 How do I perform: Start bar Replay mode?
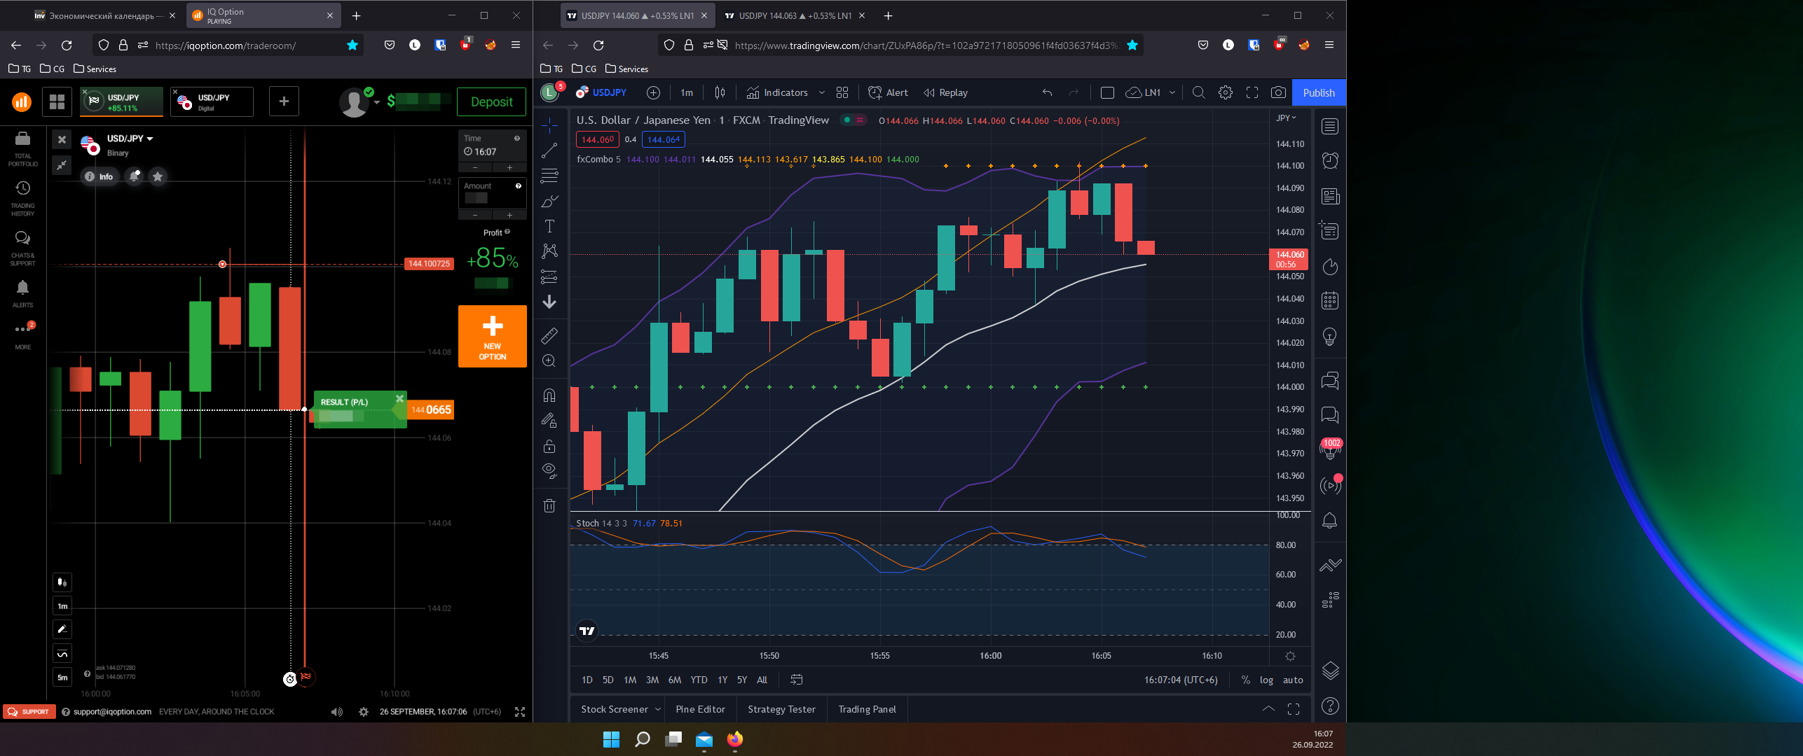pos(945,92)
